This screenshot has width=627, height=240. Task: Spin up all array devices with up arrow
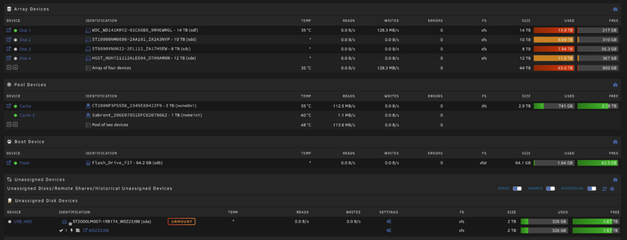pyautogui.click(x=15, y=67)
